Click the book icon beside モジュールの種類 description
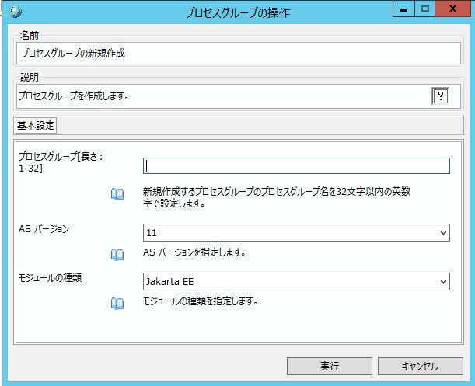 point(117,302)
